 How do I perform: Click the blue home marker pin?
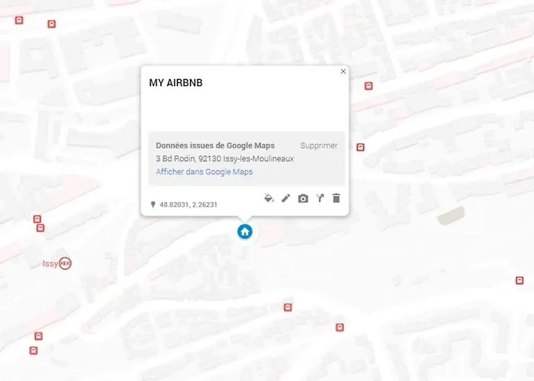click(x=245, y=232)
